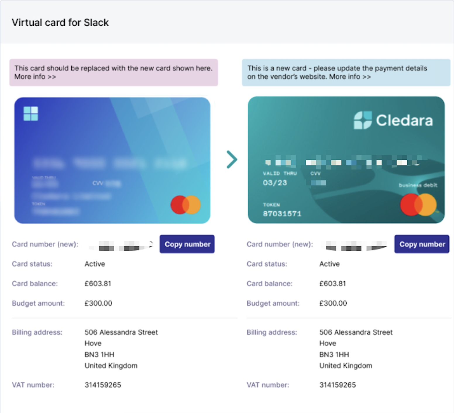The image size is (454, 413).
Task: Copy the old card's number
Action: pyautogui.click(x=187, y=244)
